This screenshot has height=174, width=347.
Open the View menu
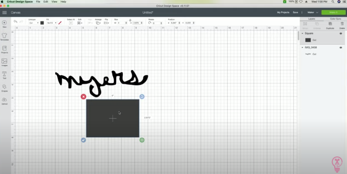(x=54, y=2)
